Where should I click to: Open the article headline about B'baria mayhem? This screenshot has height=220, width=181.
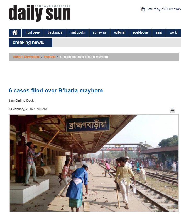56,91
